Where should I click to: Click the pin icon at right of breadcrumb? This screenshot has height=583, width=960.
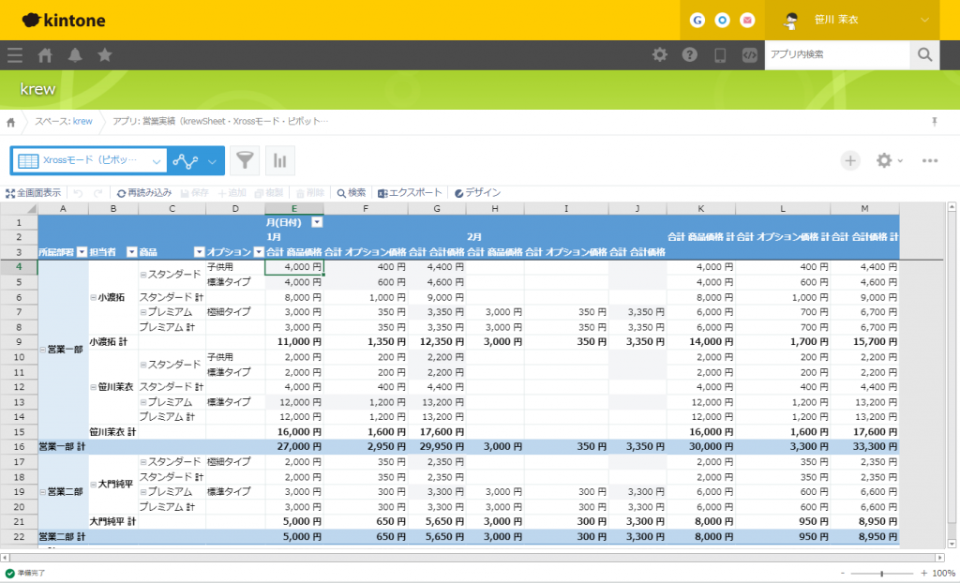(935, 122)
